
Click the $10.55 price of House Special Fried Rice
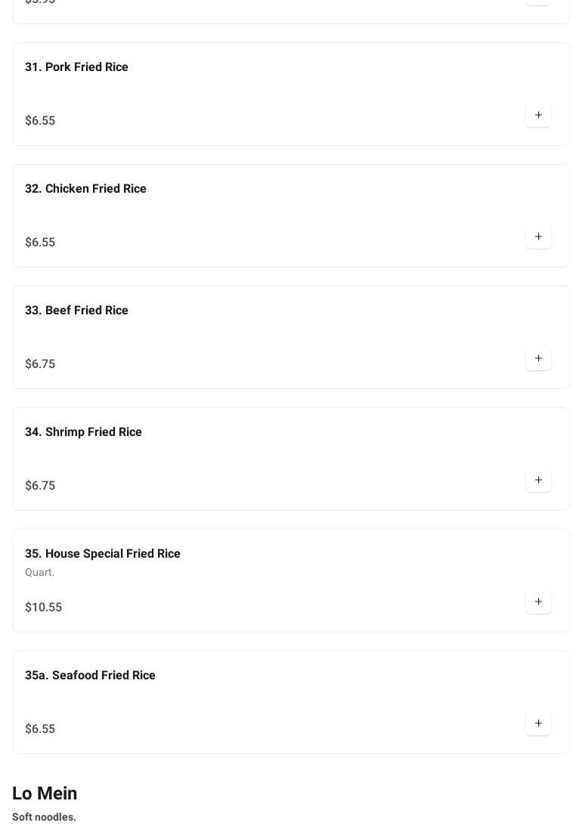(x=43, y=608)
